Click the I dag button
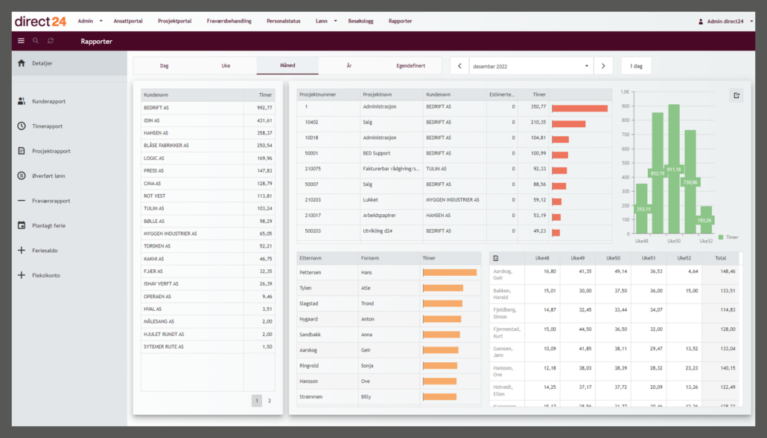The height and width of the screenshot is (438, 767). (x=637, y=66)
